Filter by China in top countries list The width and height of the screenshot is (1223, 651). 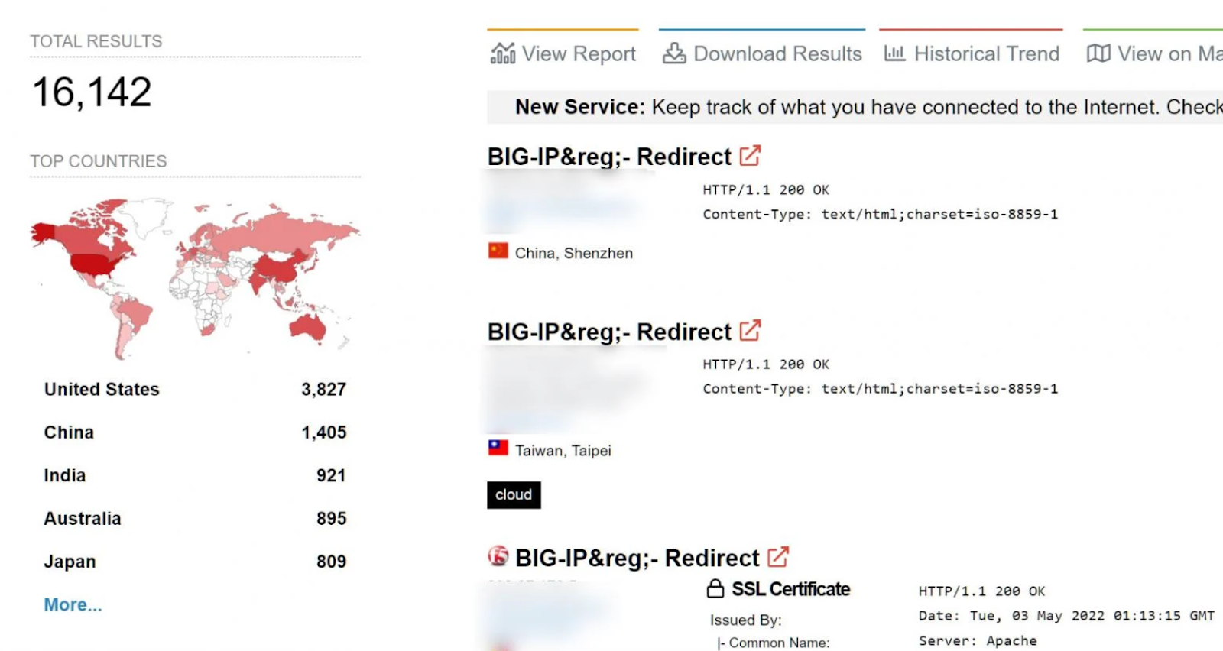point(69,432)
